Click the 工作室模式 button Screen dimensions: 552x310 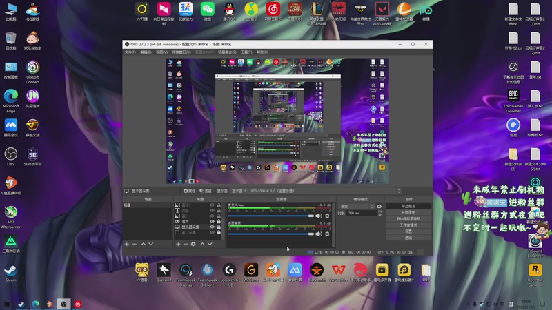[x=408, y=225]
